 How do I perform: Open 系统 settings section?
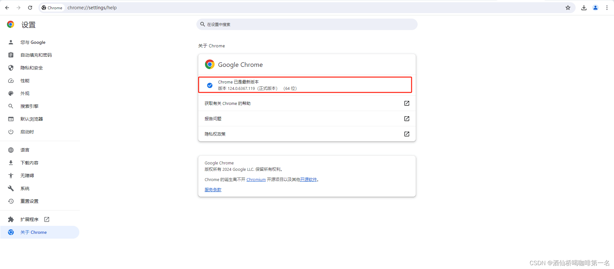click(x=40, y=188)
